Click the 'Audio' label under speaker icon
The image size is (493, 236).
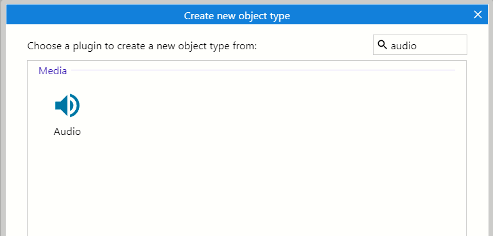tap(67, 131)
